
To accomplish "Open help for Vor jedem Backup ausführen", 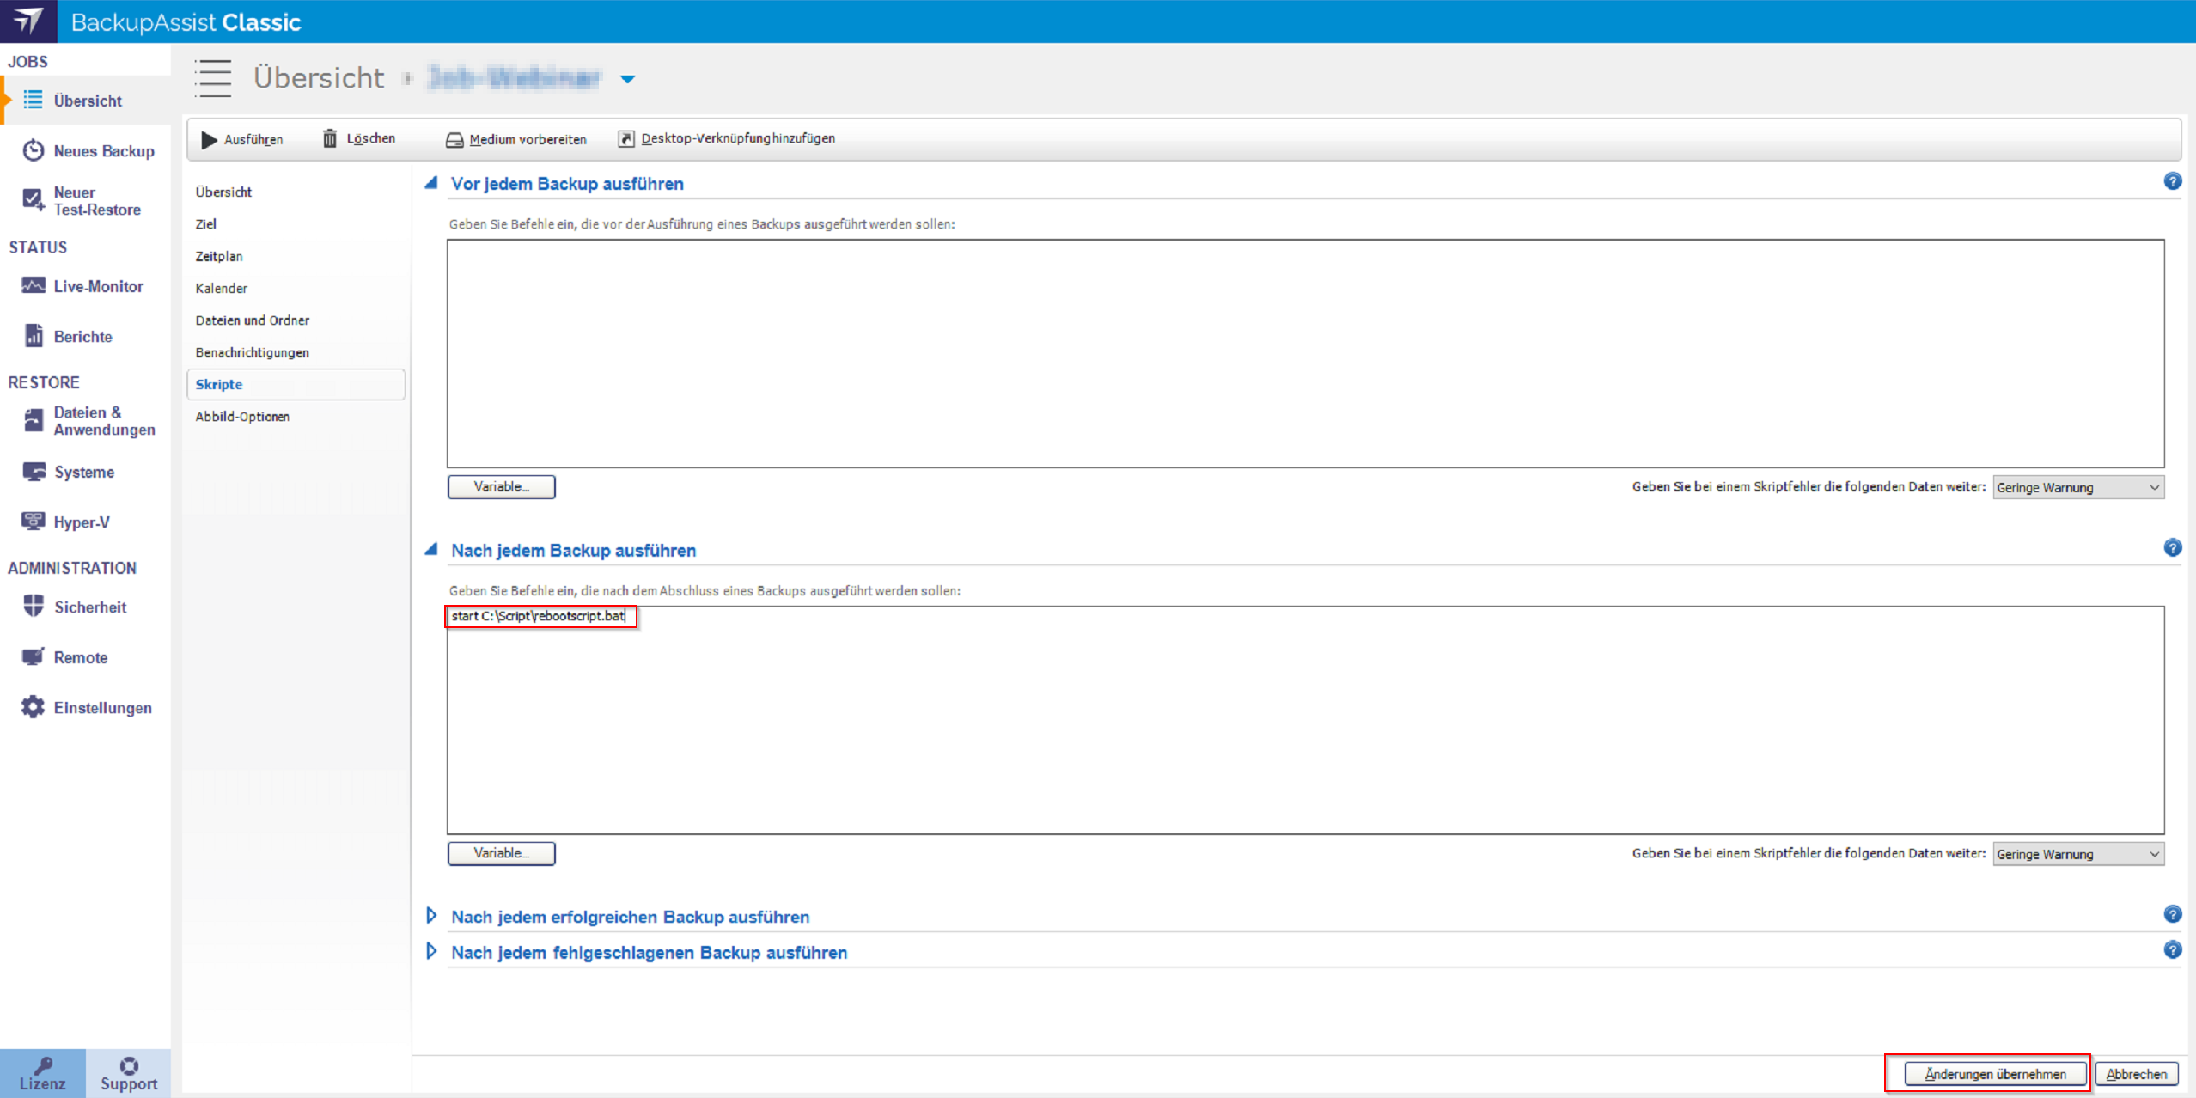I will (x=2172, y=181).
